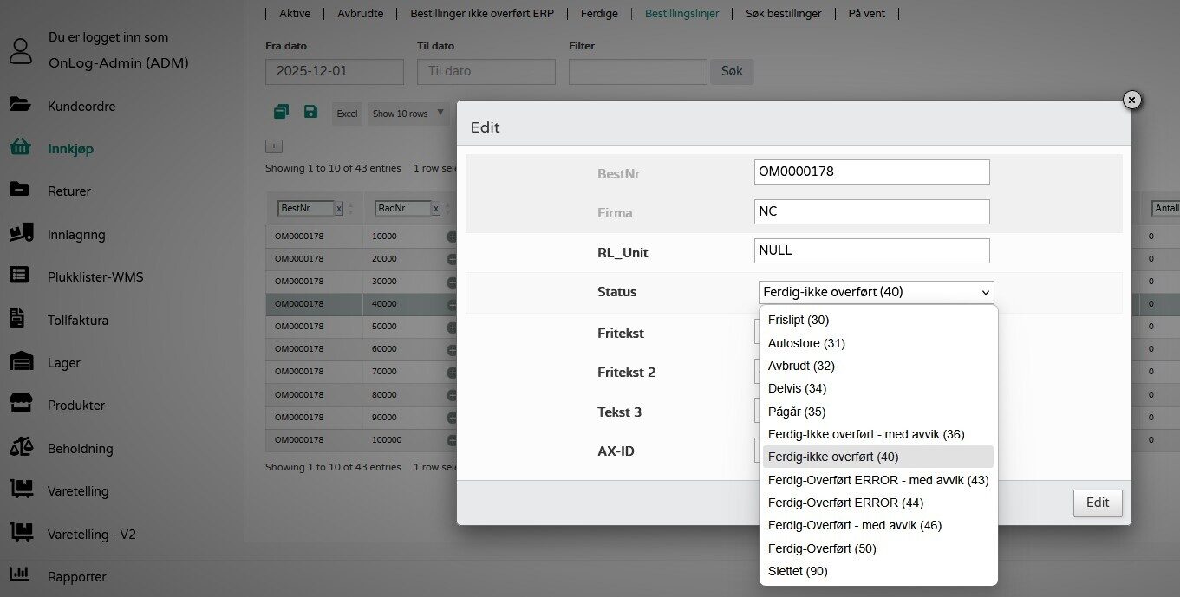Open the Tollfaktura document icon
The width and height of the screenshot is (1180, 597).
18,320
